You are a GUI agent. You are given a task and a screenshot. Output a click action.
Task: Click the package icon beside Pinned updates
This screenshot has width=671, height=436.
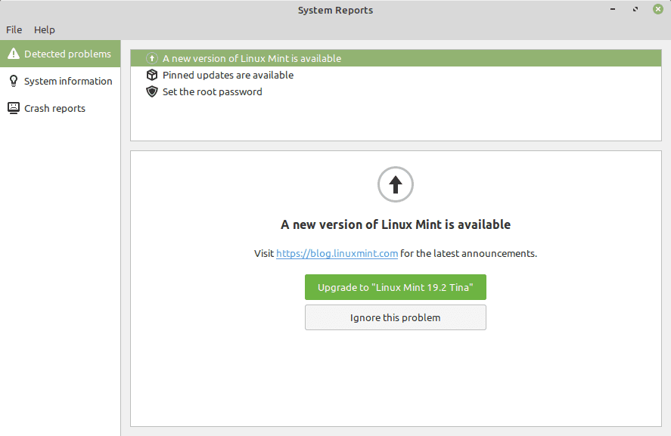tap(151, 75)
